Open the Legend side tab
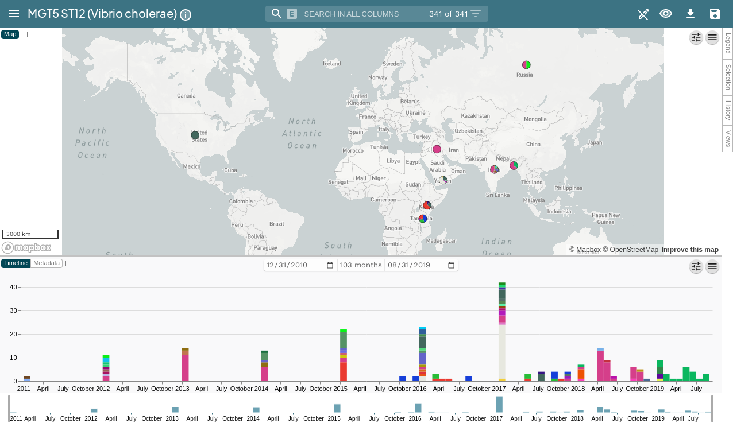 point(728,44)
